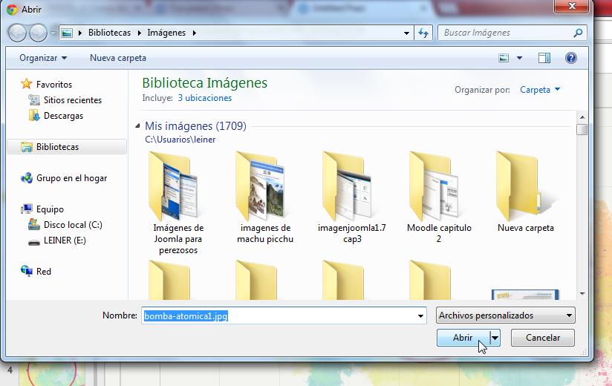612x386 pixels.
Task: Click the Cancelar button
Action: [x=543, y=338]
